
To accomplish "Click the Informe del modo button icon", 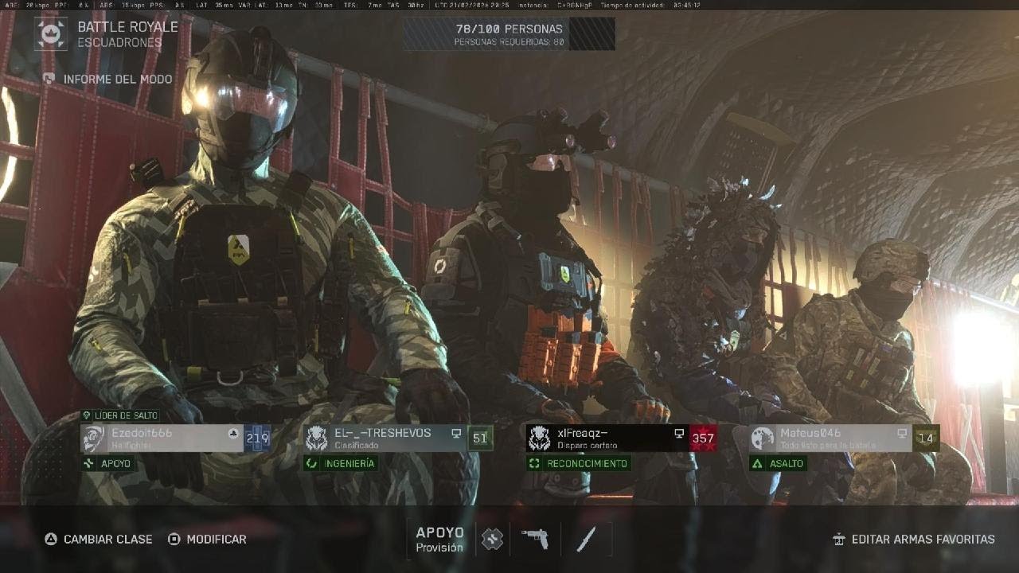I will (49, 79).
